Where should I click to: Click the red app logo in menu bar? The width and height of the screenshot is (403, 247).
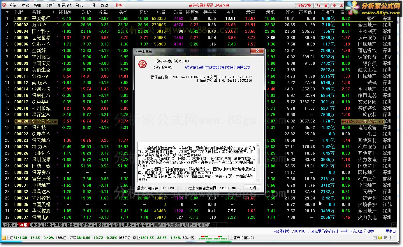[x=4, y=5]
